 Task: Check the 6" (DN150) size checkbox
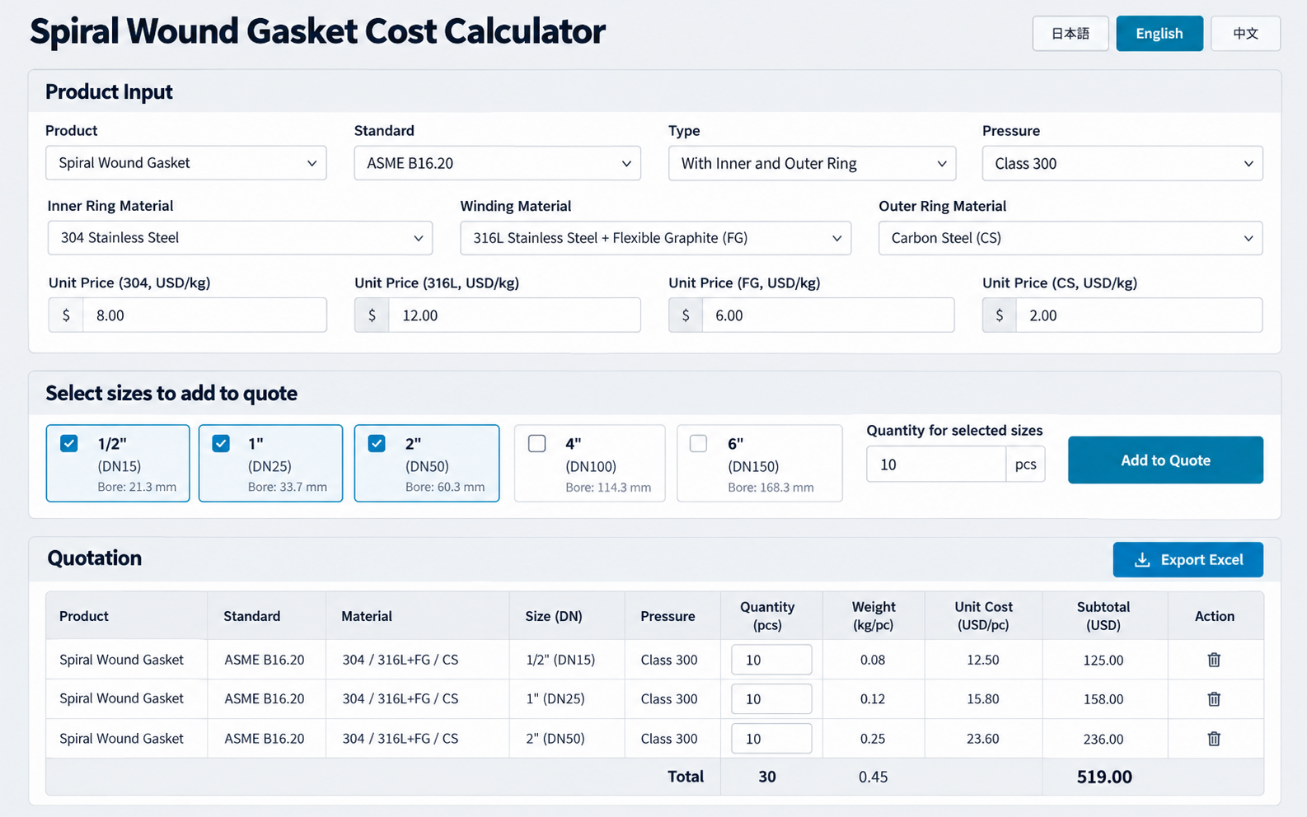(698, 444)
